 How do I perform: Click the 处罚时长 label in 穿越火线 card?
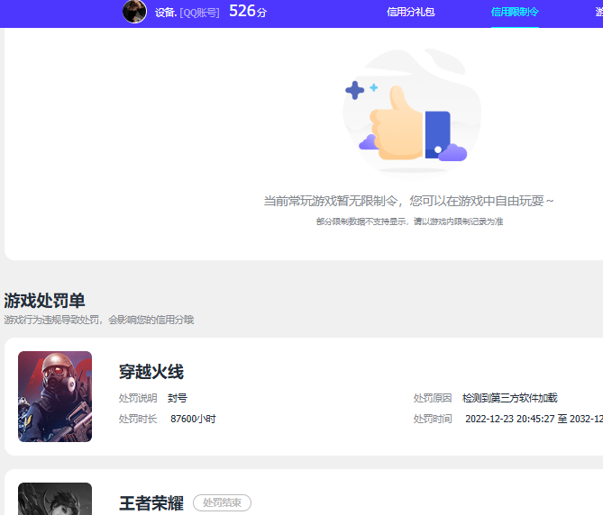click(x=138, y=419)
